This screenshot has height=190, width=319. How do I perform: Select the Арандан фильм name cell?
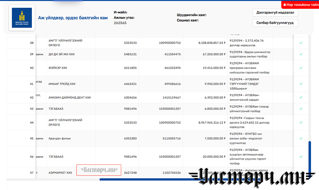coord(59,138)
